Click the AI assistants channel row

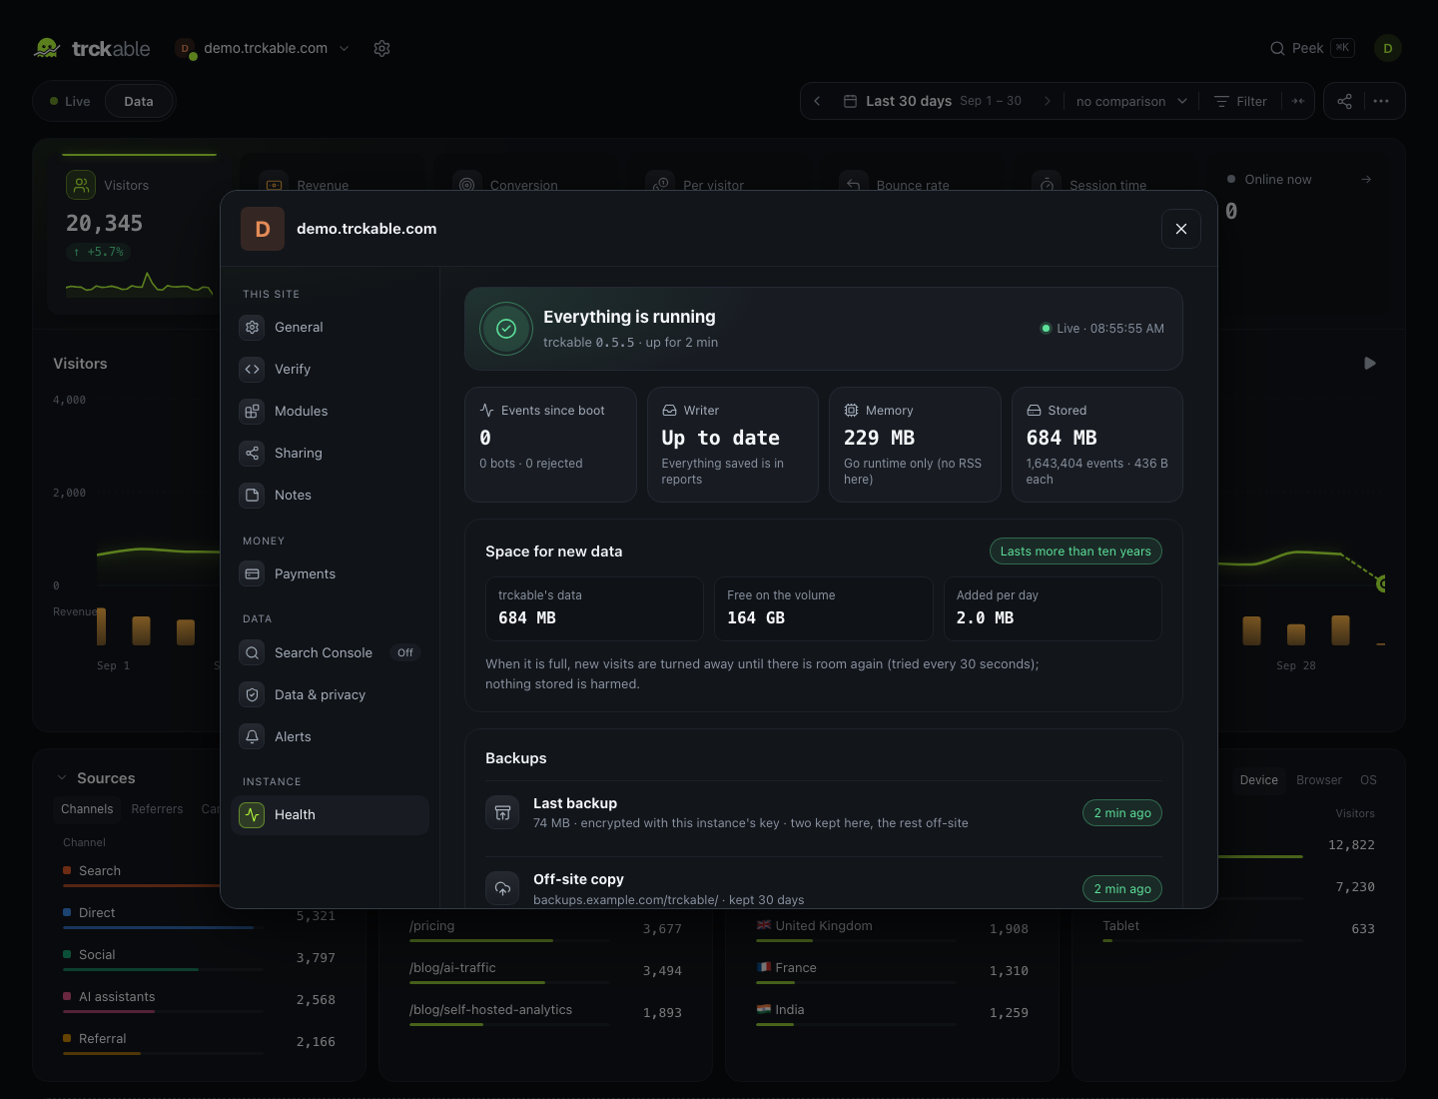[x=199, y=999]
